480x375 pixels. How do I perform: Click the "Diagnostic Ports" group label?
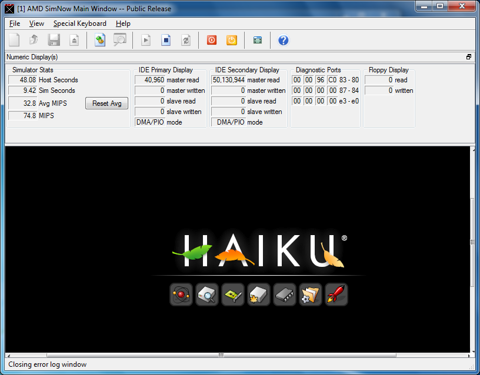318,70
